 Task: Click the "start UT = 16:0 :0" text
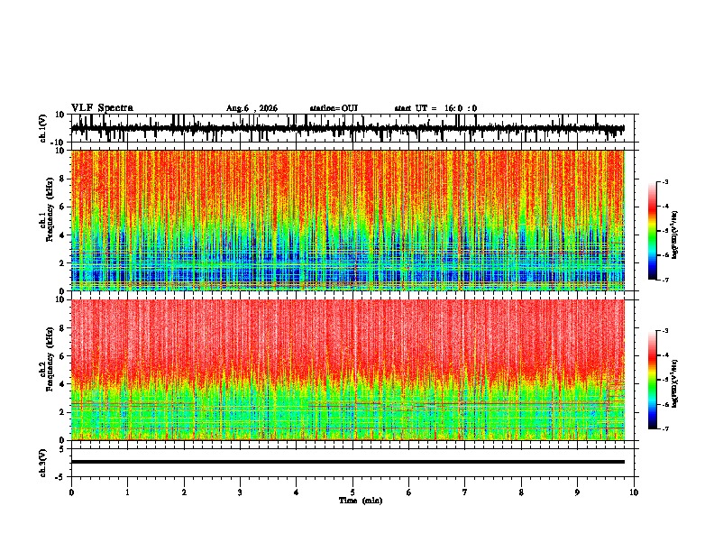(435, 108)
